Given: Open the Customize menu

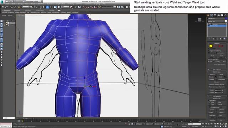Looking at the screenshot, I should pyautogui.click(x=88, y=4).
